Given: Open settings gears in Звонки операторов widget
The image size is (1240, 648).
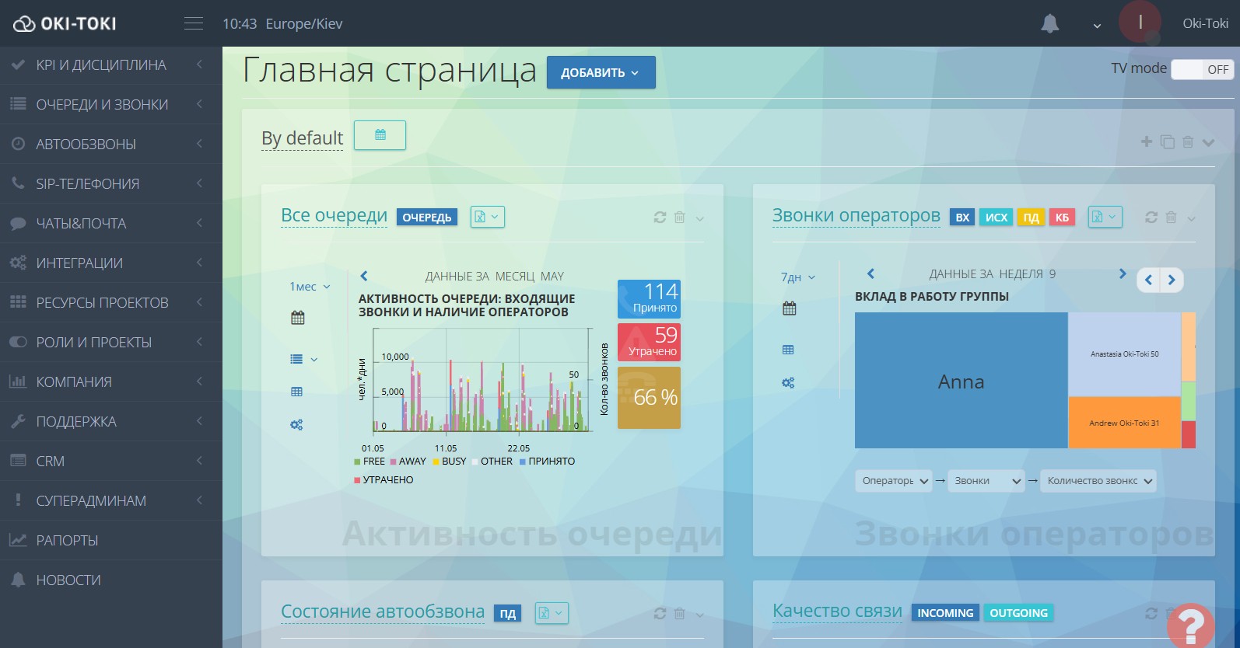Looking at the screenshot, I should [x=788, y=382].
